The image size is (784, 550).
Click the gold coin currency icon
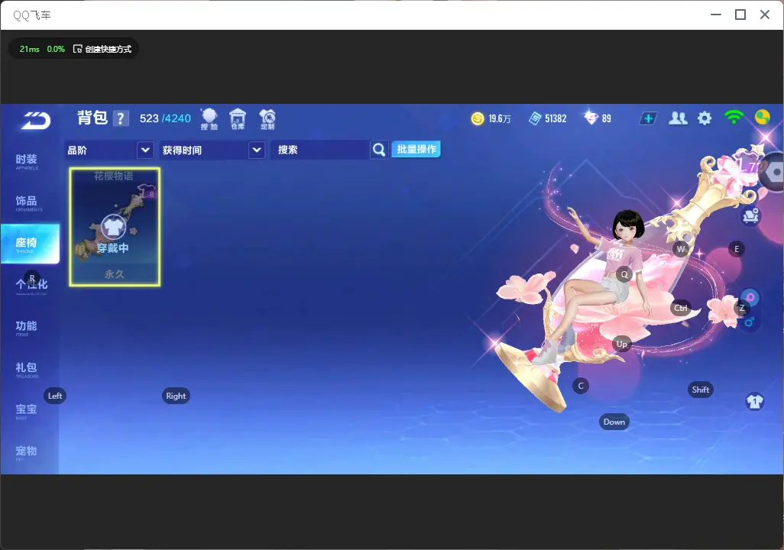[478, 118]
